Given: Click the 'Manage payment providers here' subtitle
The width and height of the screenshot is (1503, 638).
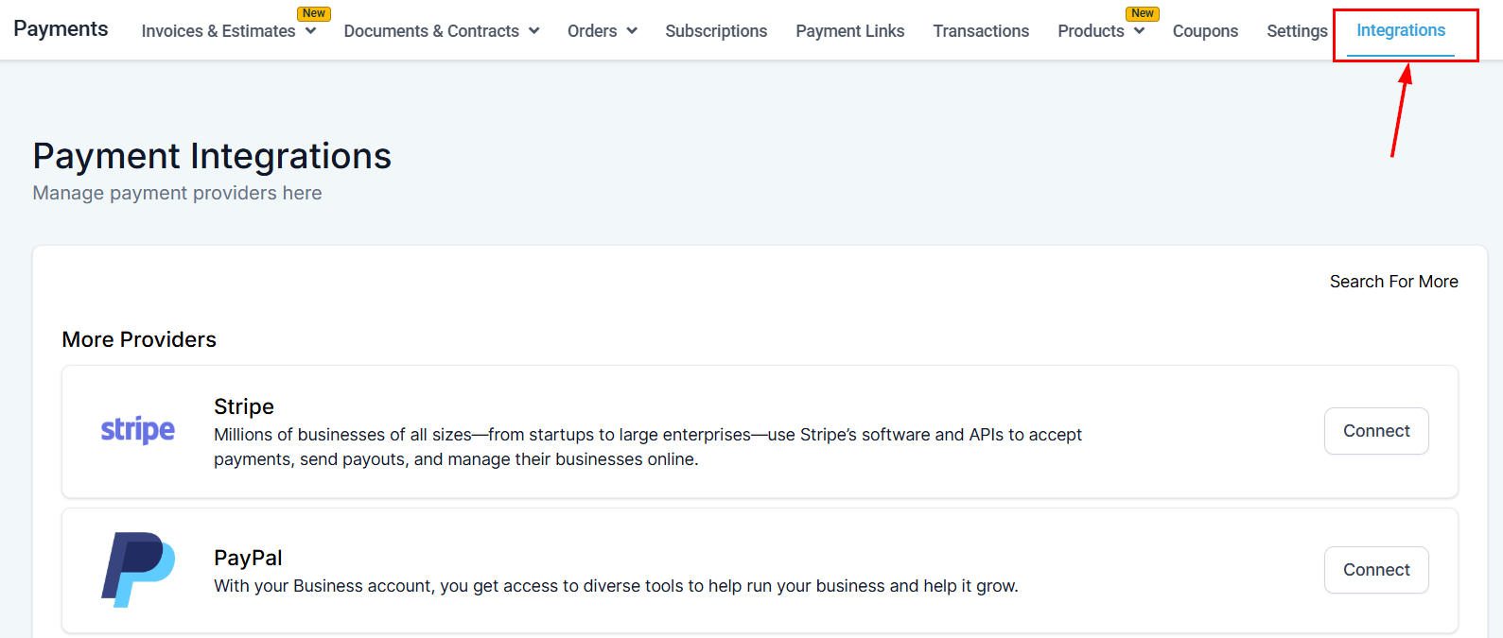Looking at the screenshot, I should click(x=177, y=193).
